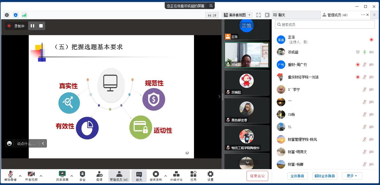The height and width of the screenshot is (185, 380).
Task: Expand the More (更多) dropdown in members panel
Action: 352,176
